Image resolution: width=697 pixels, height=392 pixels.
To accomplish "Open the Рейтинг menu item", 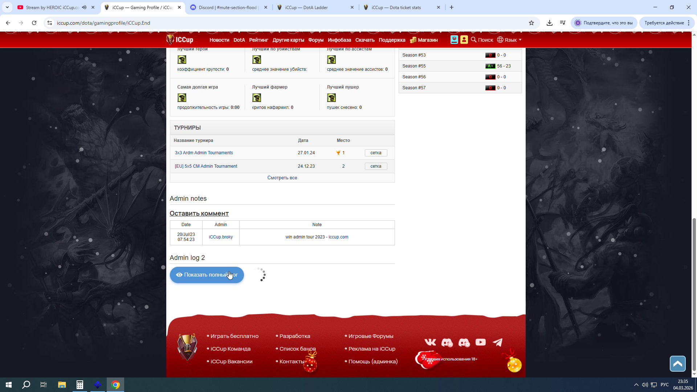I will click(258, 40).
